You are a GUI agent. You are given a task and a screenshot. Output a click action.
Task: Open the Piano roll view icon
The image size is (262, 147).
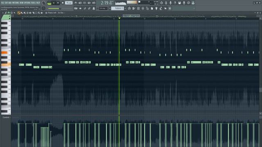134,8
